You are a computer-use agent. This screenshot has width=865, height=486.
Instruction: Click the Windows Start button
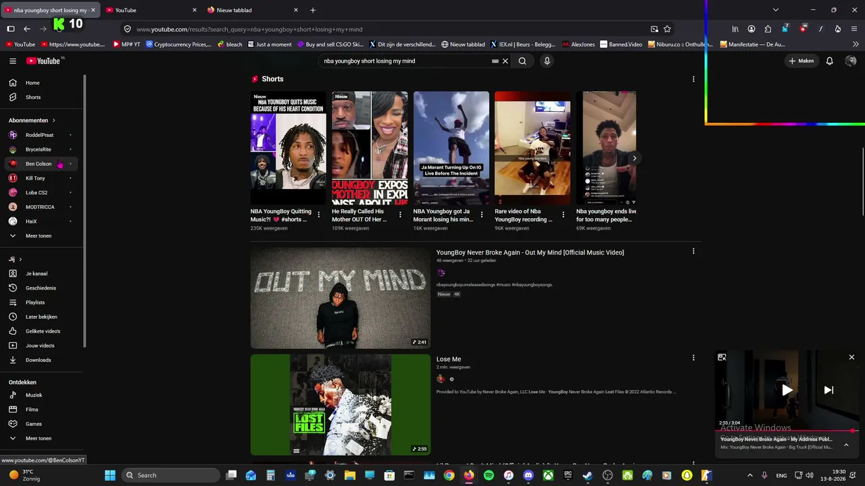110,475
